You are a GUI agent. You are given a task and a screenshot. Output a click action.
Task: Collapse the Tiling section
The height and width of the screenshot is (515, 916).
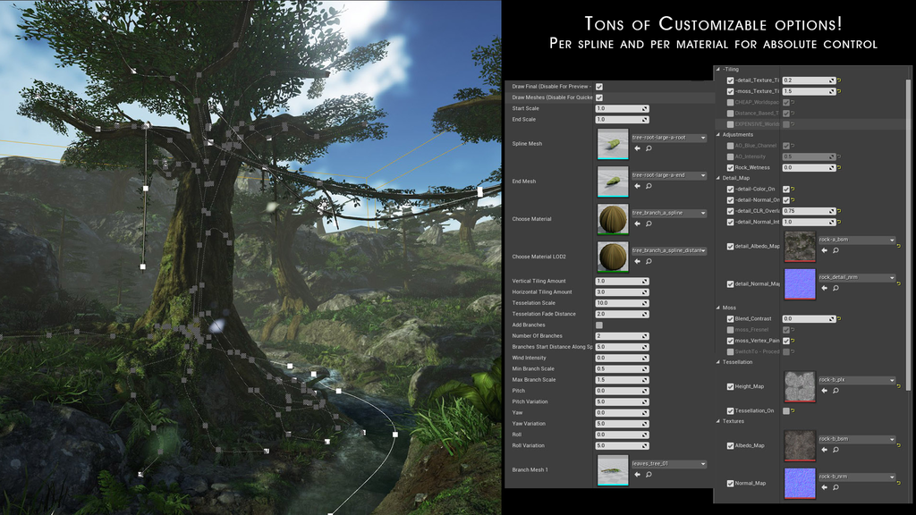(x=718, y=70)
